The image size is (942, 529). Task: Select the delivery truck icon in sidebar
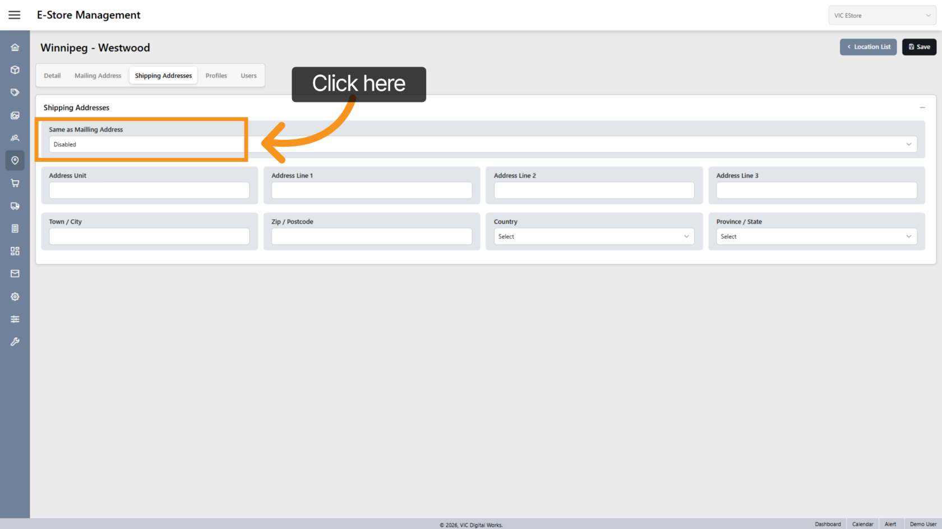point(15,206)
